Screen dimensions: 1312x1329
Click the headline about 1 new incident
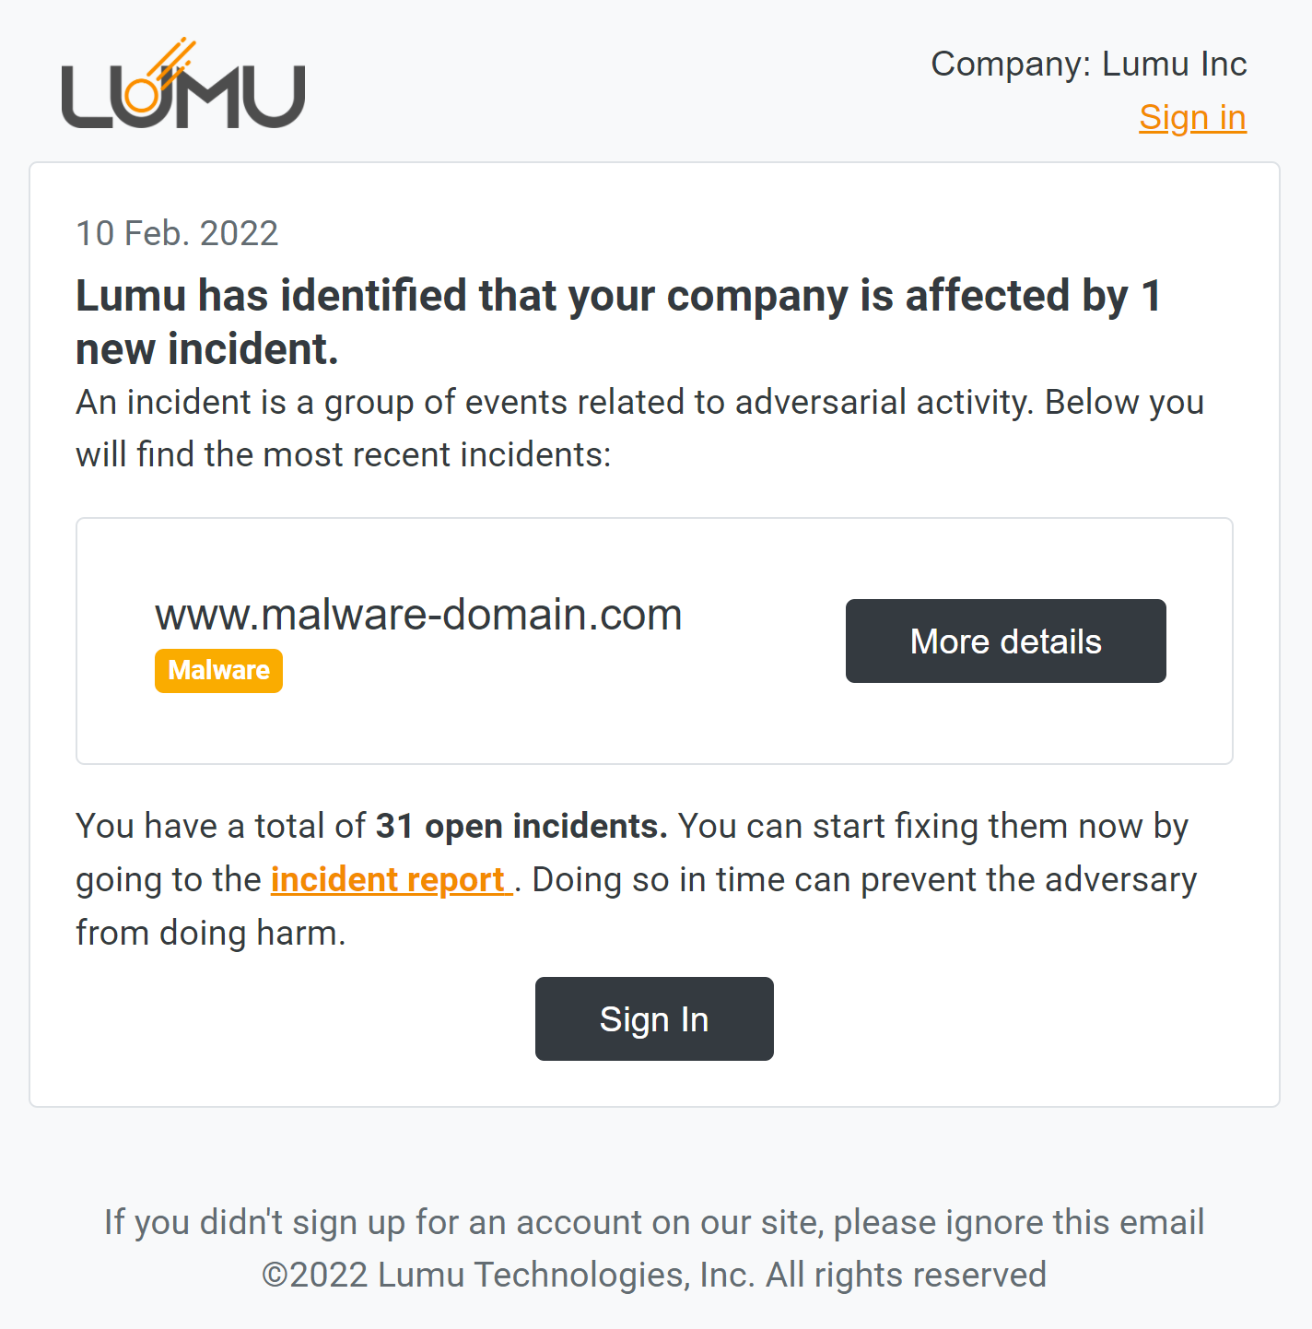(617, 322)
